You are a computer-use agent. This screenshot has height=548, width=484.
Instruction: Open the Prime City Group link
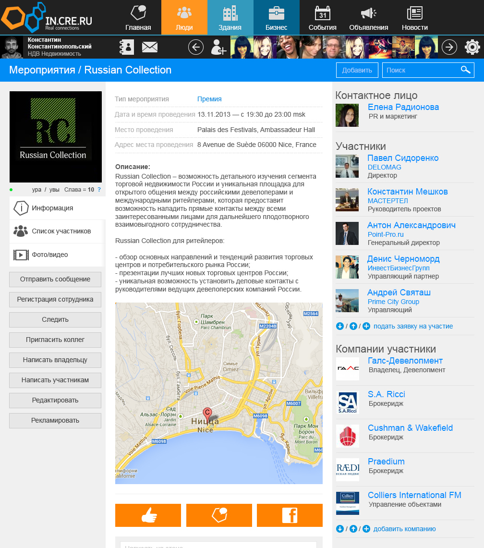point(394,302)
